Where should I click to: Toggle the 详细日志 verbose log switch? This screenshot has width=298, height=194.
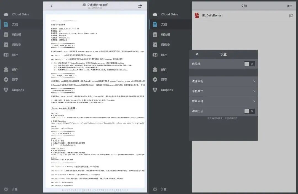249,111
